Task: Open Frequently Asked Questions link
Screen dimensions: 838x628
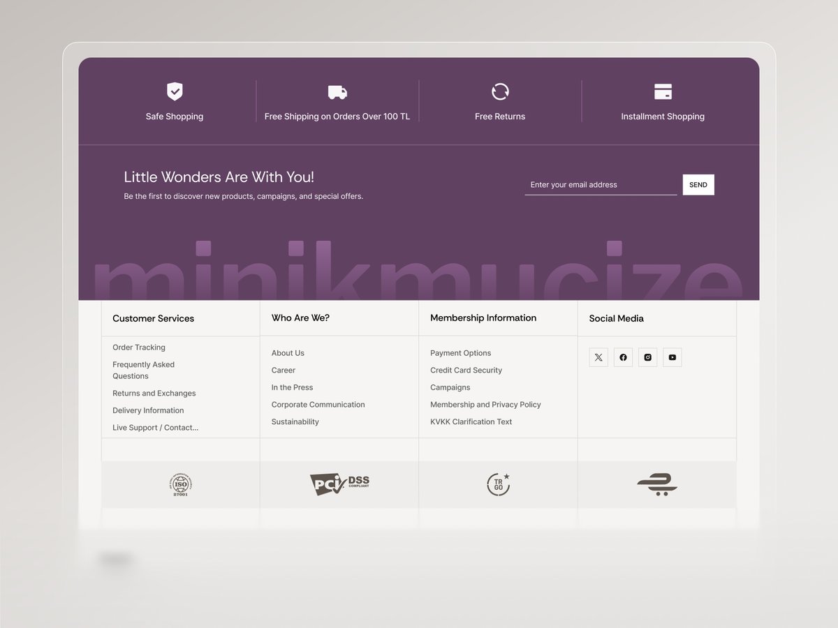Action: pos(143,371)
